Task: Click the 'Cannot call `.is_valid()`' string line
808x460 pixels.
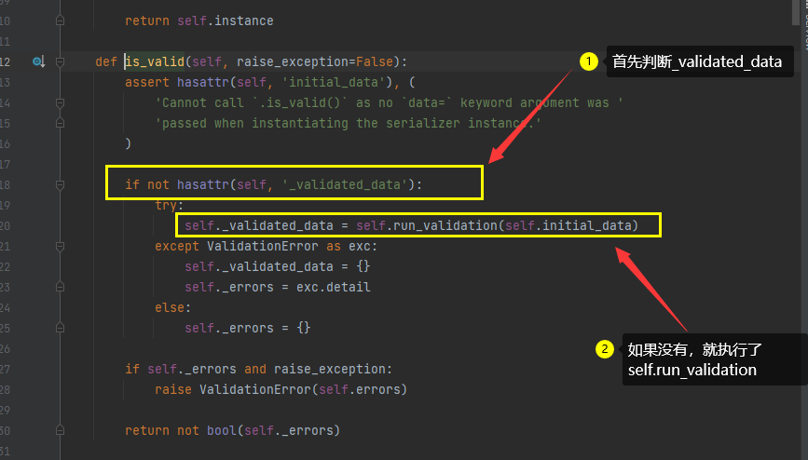Action: (389, 103)
